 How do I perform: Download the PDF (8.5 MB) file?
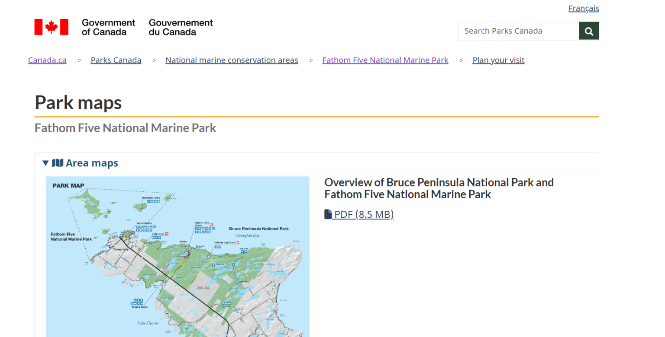(x=363, y=214)
